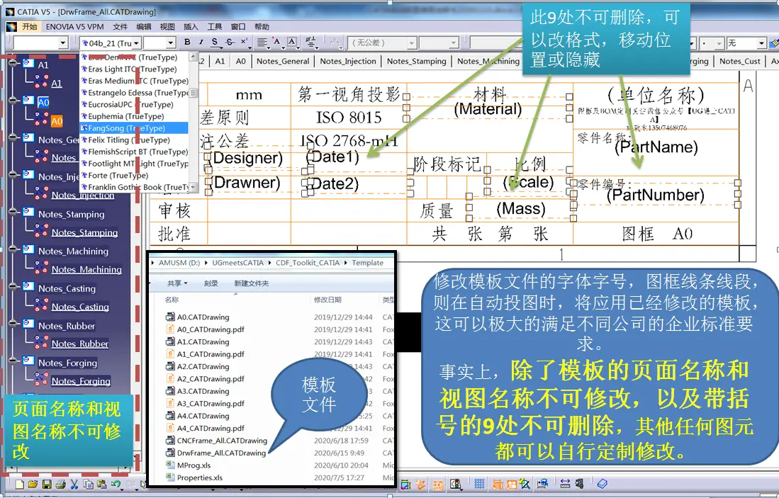
Task: Open the tolerance (无公差) dropdown
Action: pos(411,43)
